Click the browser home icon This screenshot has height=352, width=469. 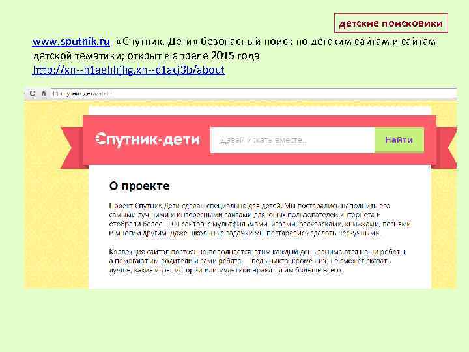coord(44,93)
